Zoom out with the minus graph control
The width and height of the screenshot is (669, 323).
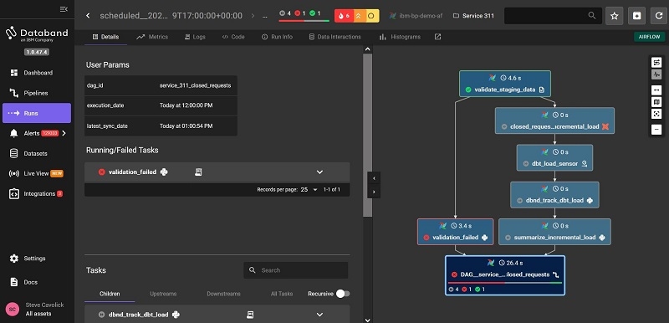tap(656, 130)
